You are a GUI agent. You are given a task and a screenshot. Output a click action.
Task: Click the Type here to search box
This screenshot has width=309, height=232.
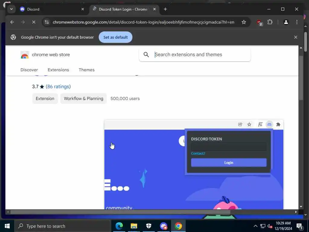(x=63, y=226)
